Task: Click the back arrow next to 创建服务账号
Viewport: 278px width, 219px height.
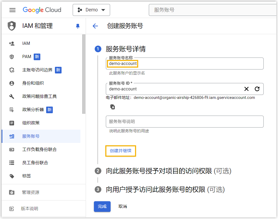Action: pyautogui.click(x=95, y=26)
